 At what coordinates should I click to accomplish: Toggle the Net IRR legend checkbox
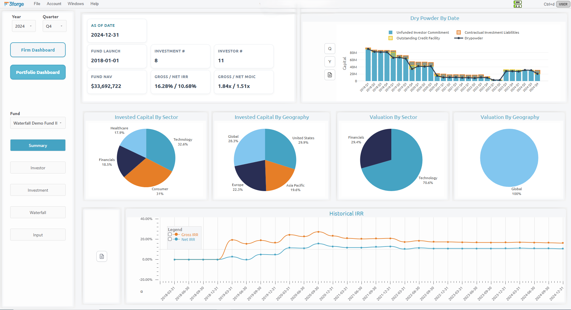(170, 239)
